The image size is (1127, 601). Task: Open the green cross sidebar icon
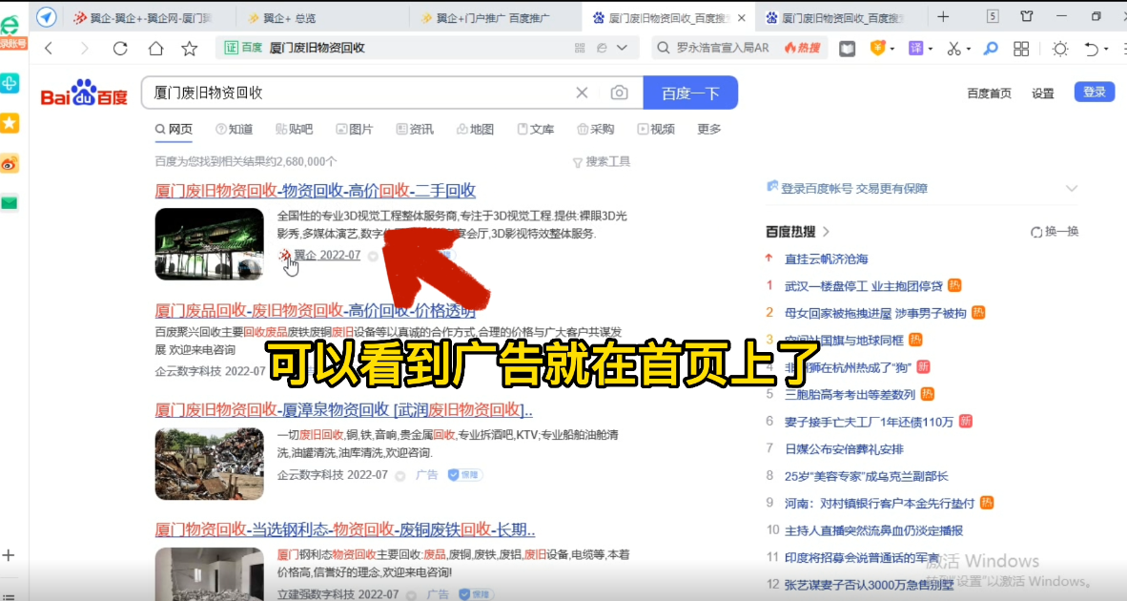(x=10, y=83)
